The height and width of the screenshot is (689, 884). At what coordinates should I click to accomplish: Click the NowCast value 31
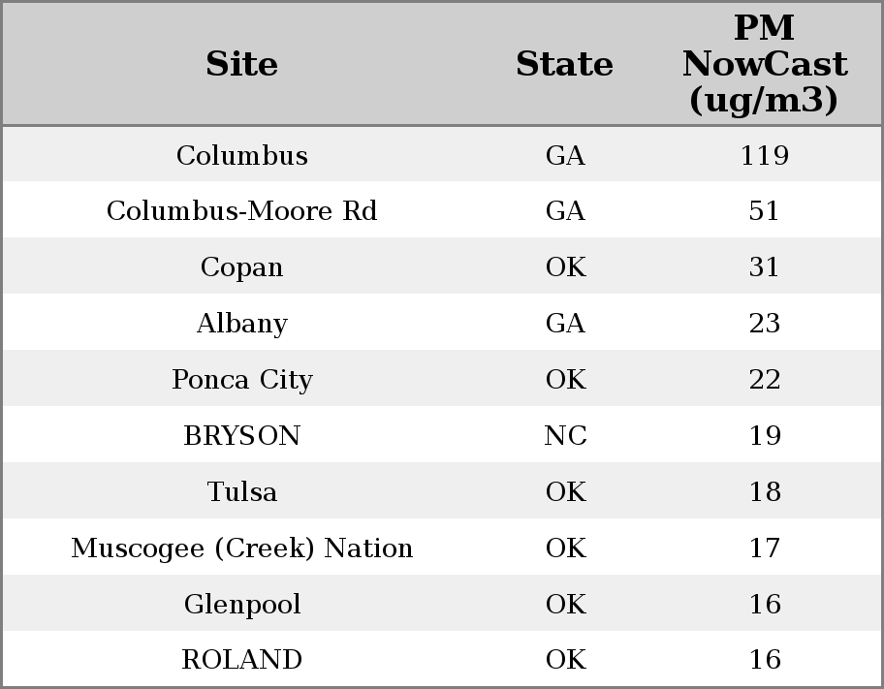[x=764, y=267]
